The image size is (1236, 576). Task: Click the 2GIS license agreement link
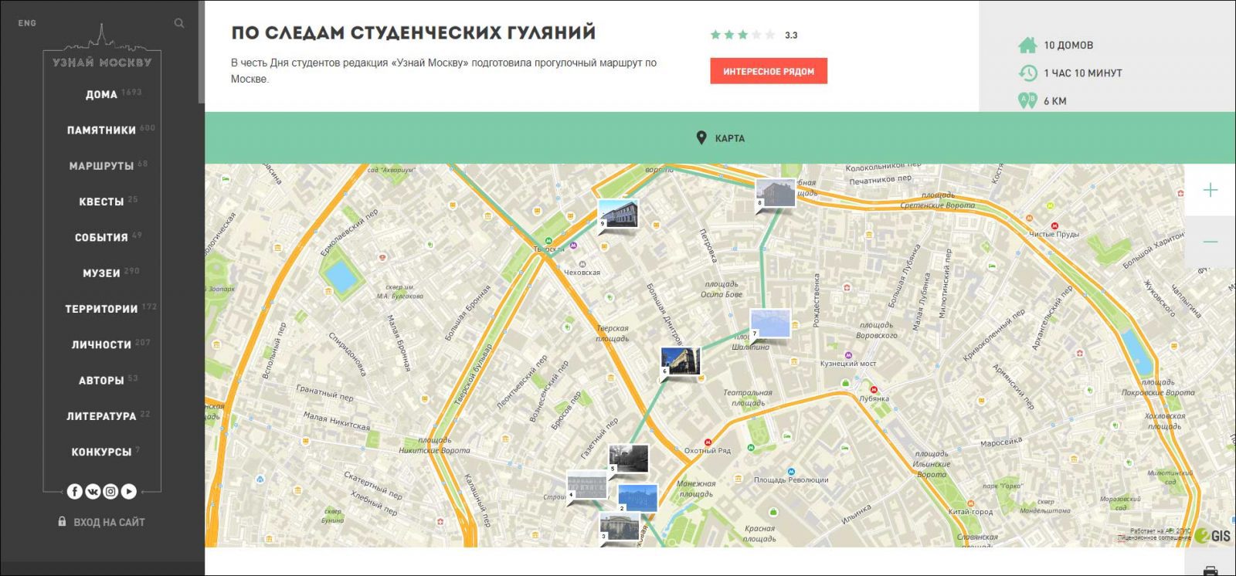[x=1153, y=538]
